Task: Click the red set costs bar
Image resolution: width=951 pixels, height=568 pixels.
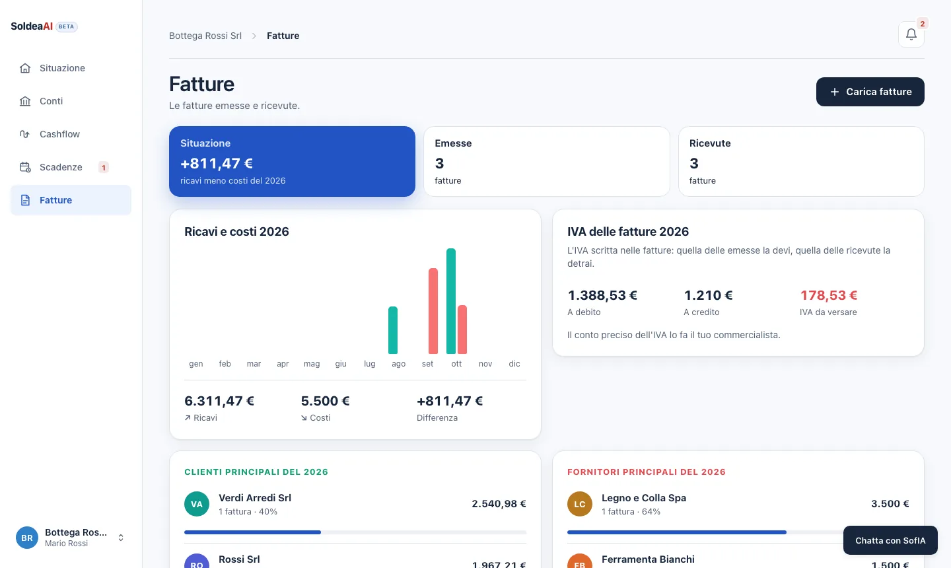Action: (x=433, y=311)
